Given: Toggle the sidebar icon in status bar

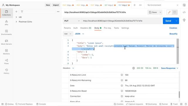Looking at the screenshot, I should (3, 104).
